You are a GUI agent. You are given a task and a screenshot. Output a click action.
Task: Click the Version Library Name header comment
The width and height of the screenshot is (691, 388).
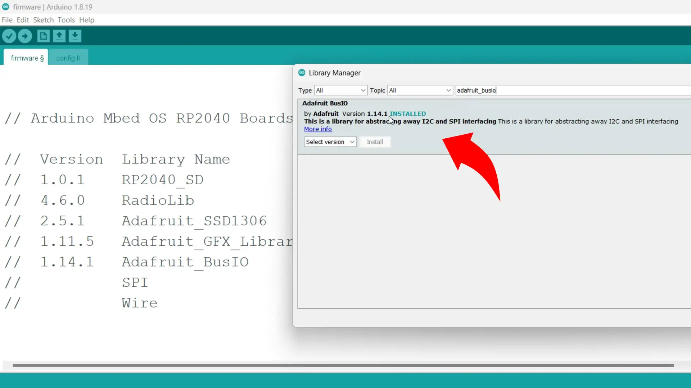pyautogui.click(x=117, y=159)
